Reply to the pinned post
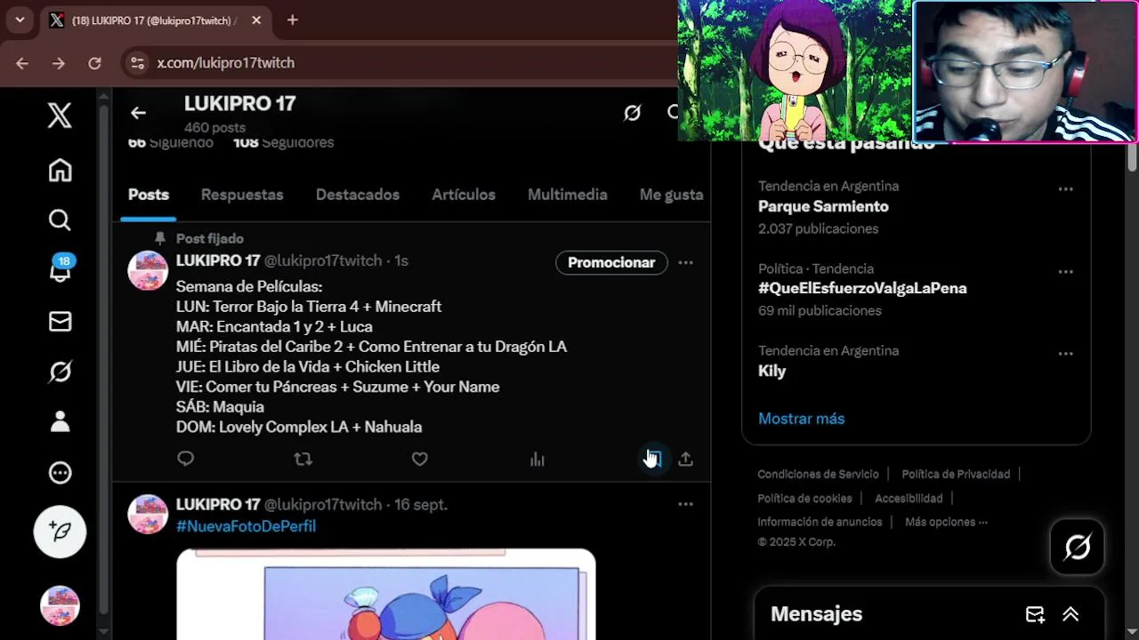The image size is (1139, 640). [x=185, y=459]
